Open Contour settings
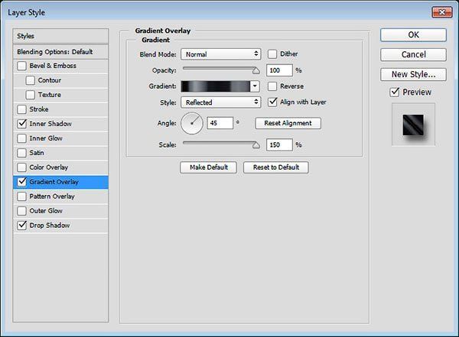 pyautogui.click(x=50, y=80)
